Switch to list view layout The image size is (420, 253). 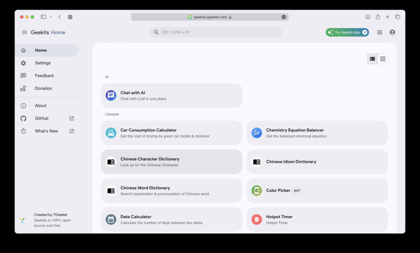372,59
